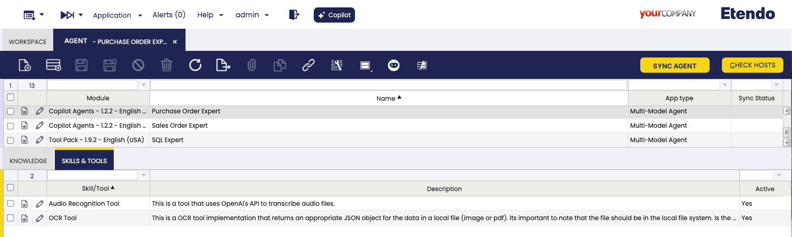
Task: Toggle select-all checkbox in Skills & Tools grid
Action: 11,188
